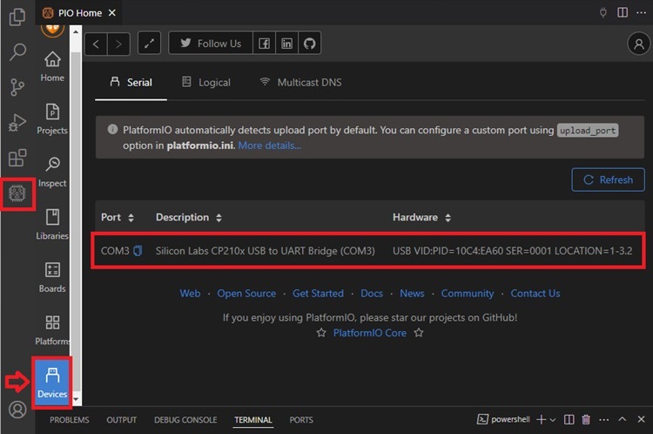The image size is (653, 434).
Task: Open Source Control in activity bar
Action: click(x=17, y=87)
